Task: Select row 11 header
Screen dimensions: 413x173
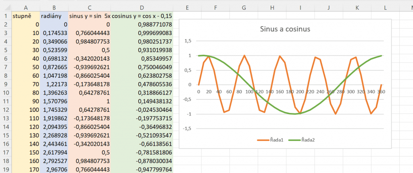Action: click(x=6, y=101)
